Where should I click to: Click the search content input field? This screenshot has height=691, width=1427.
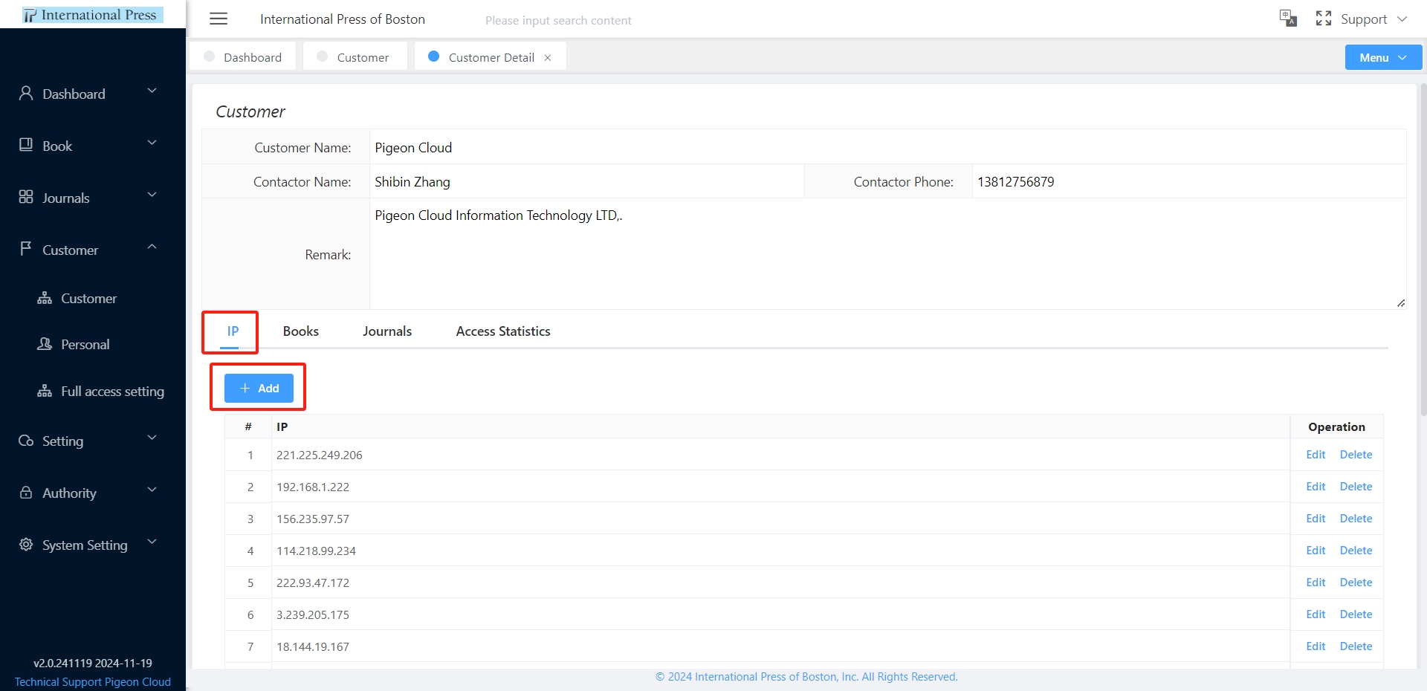pos(559,21)
